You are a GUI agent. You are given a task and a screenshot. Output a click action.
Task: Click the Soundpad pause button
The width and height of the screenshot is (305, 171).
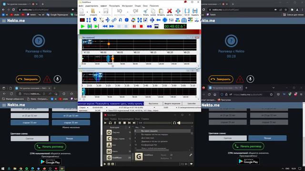click(120, 123)
